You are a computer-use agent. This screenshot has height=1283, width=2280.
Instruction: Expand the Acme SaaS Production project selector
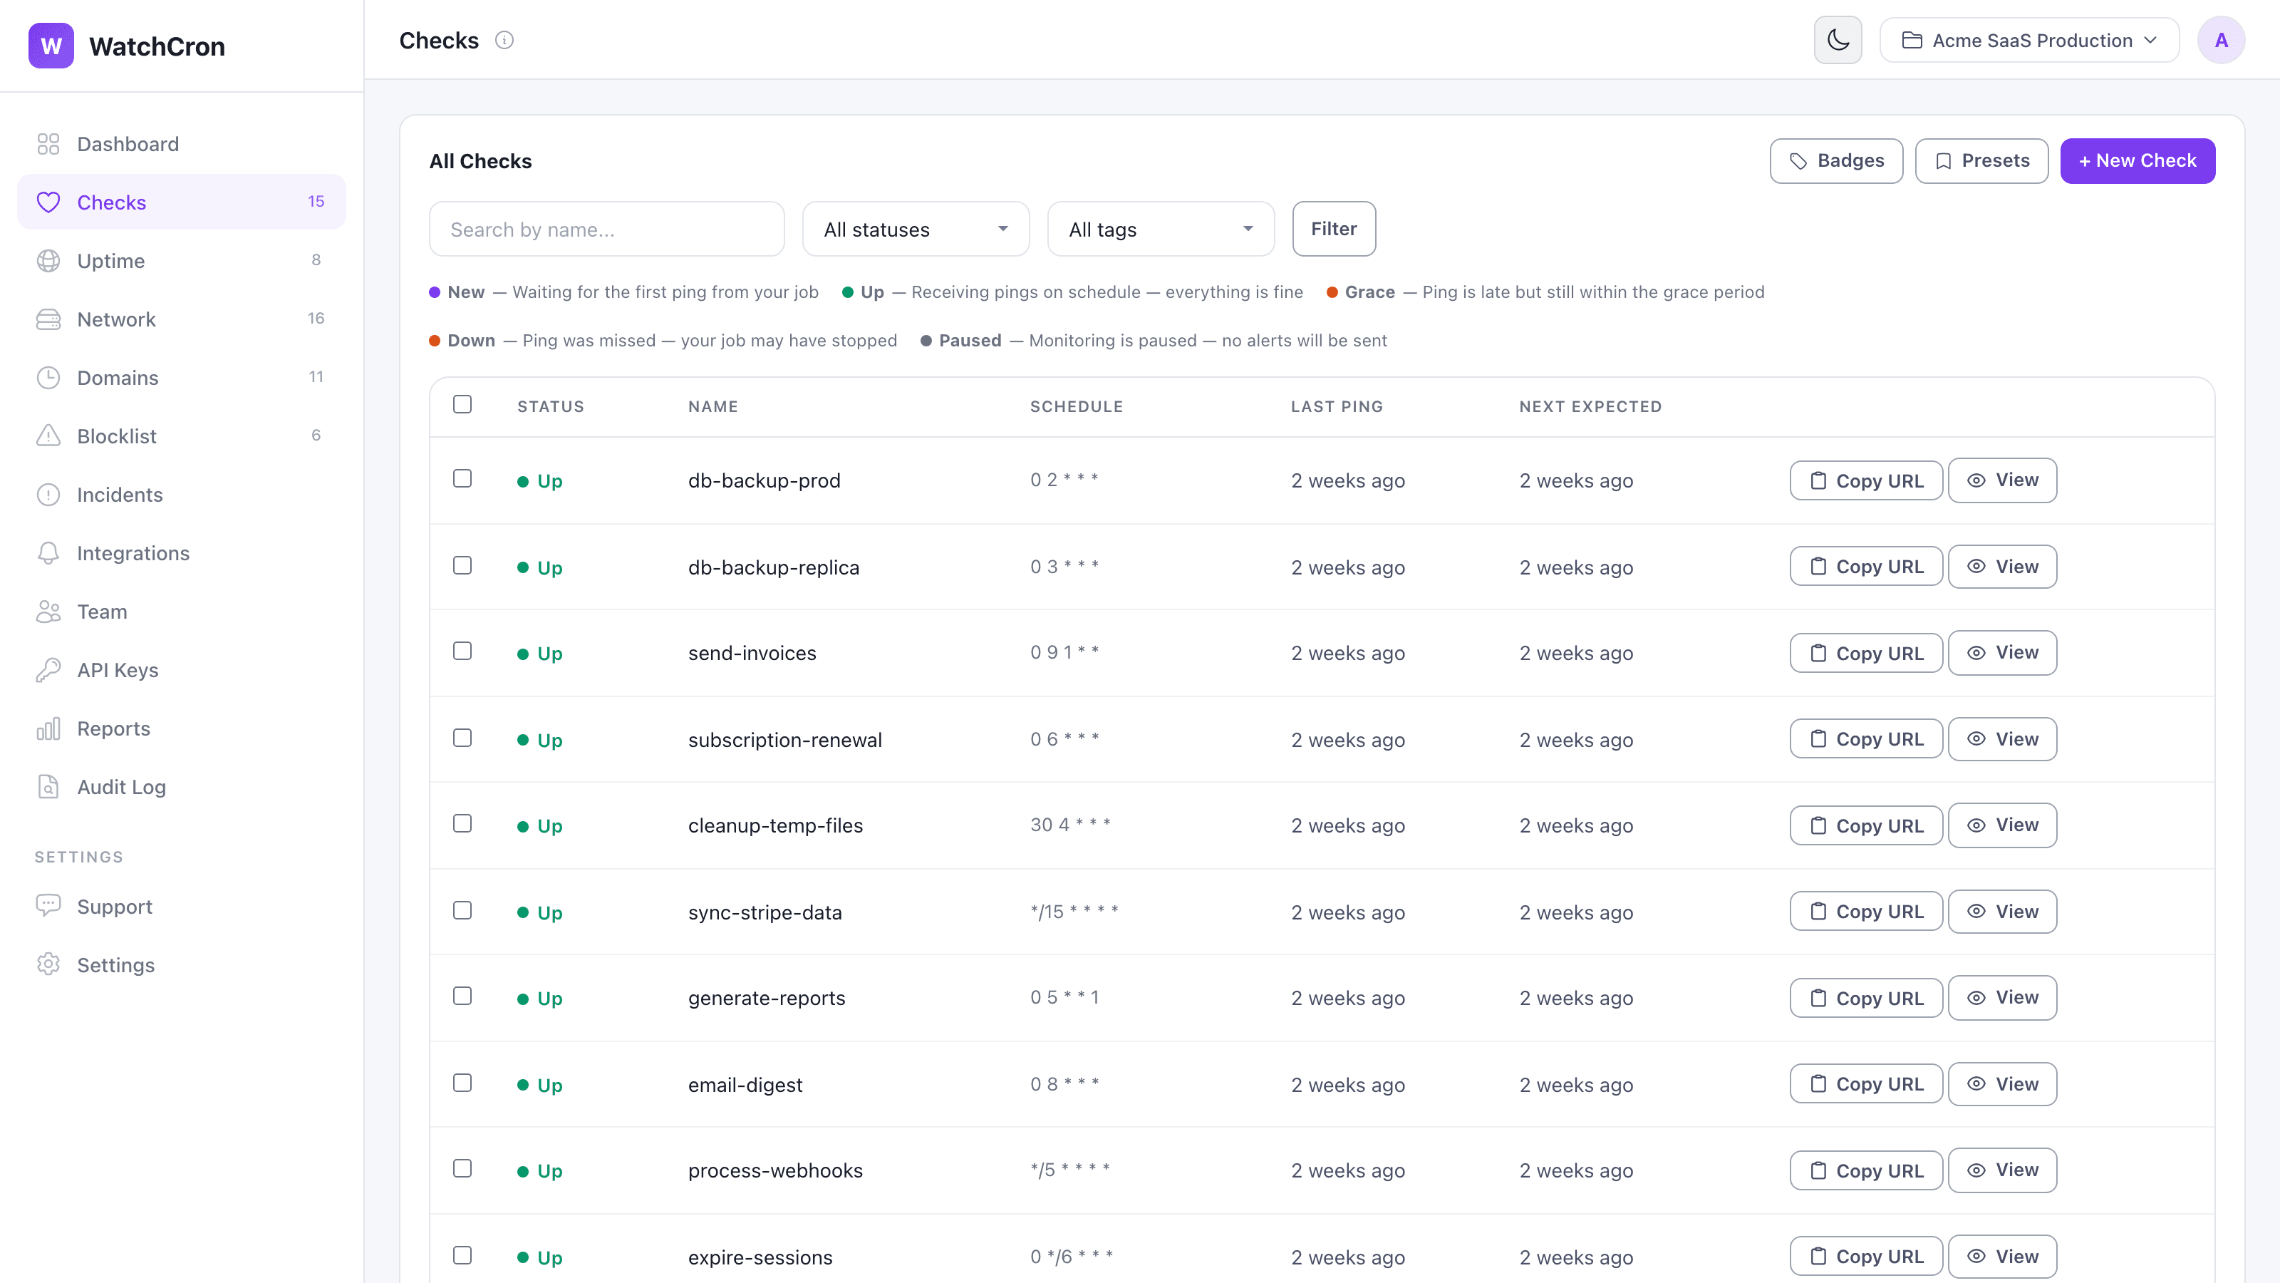point(2028,41)
